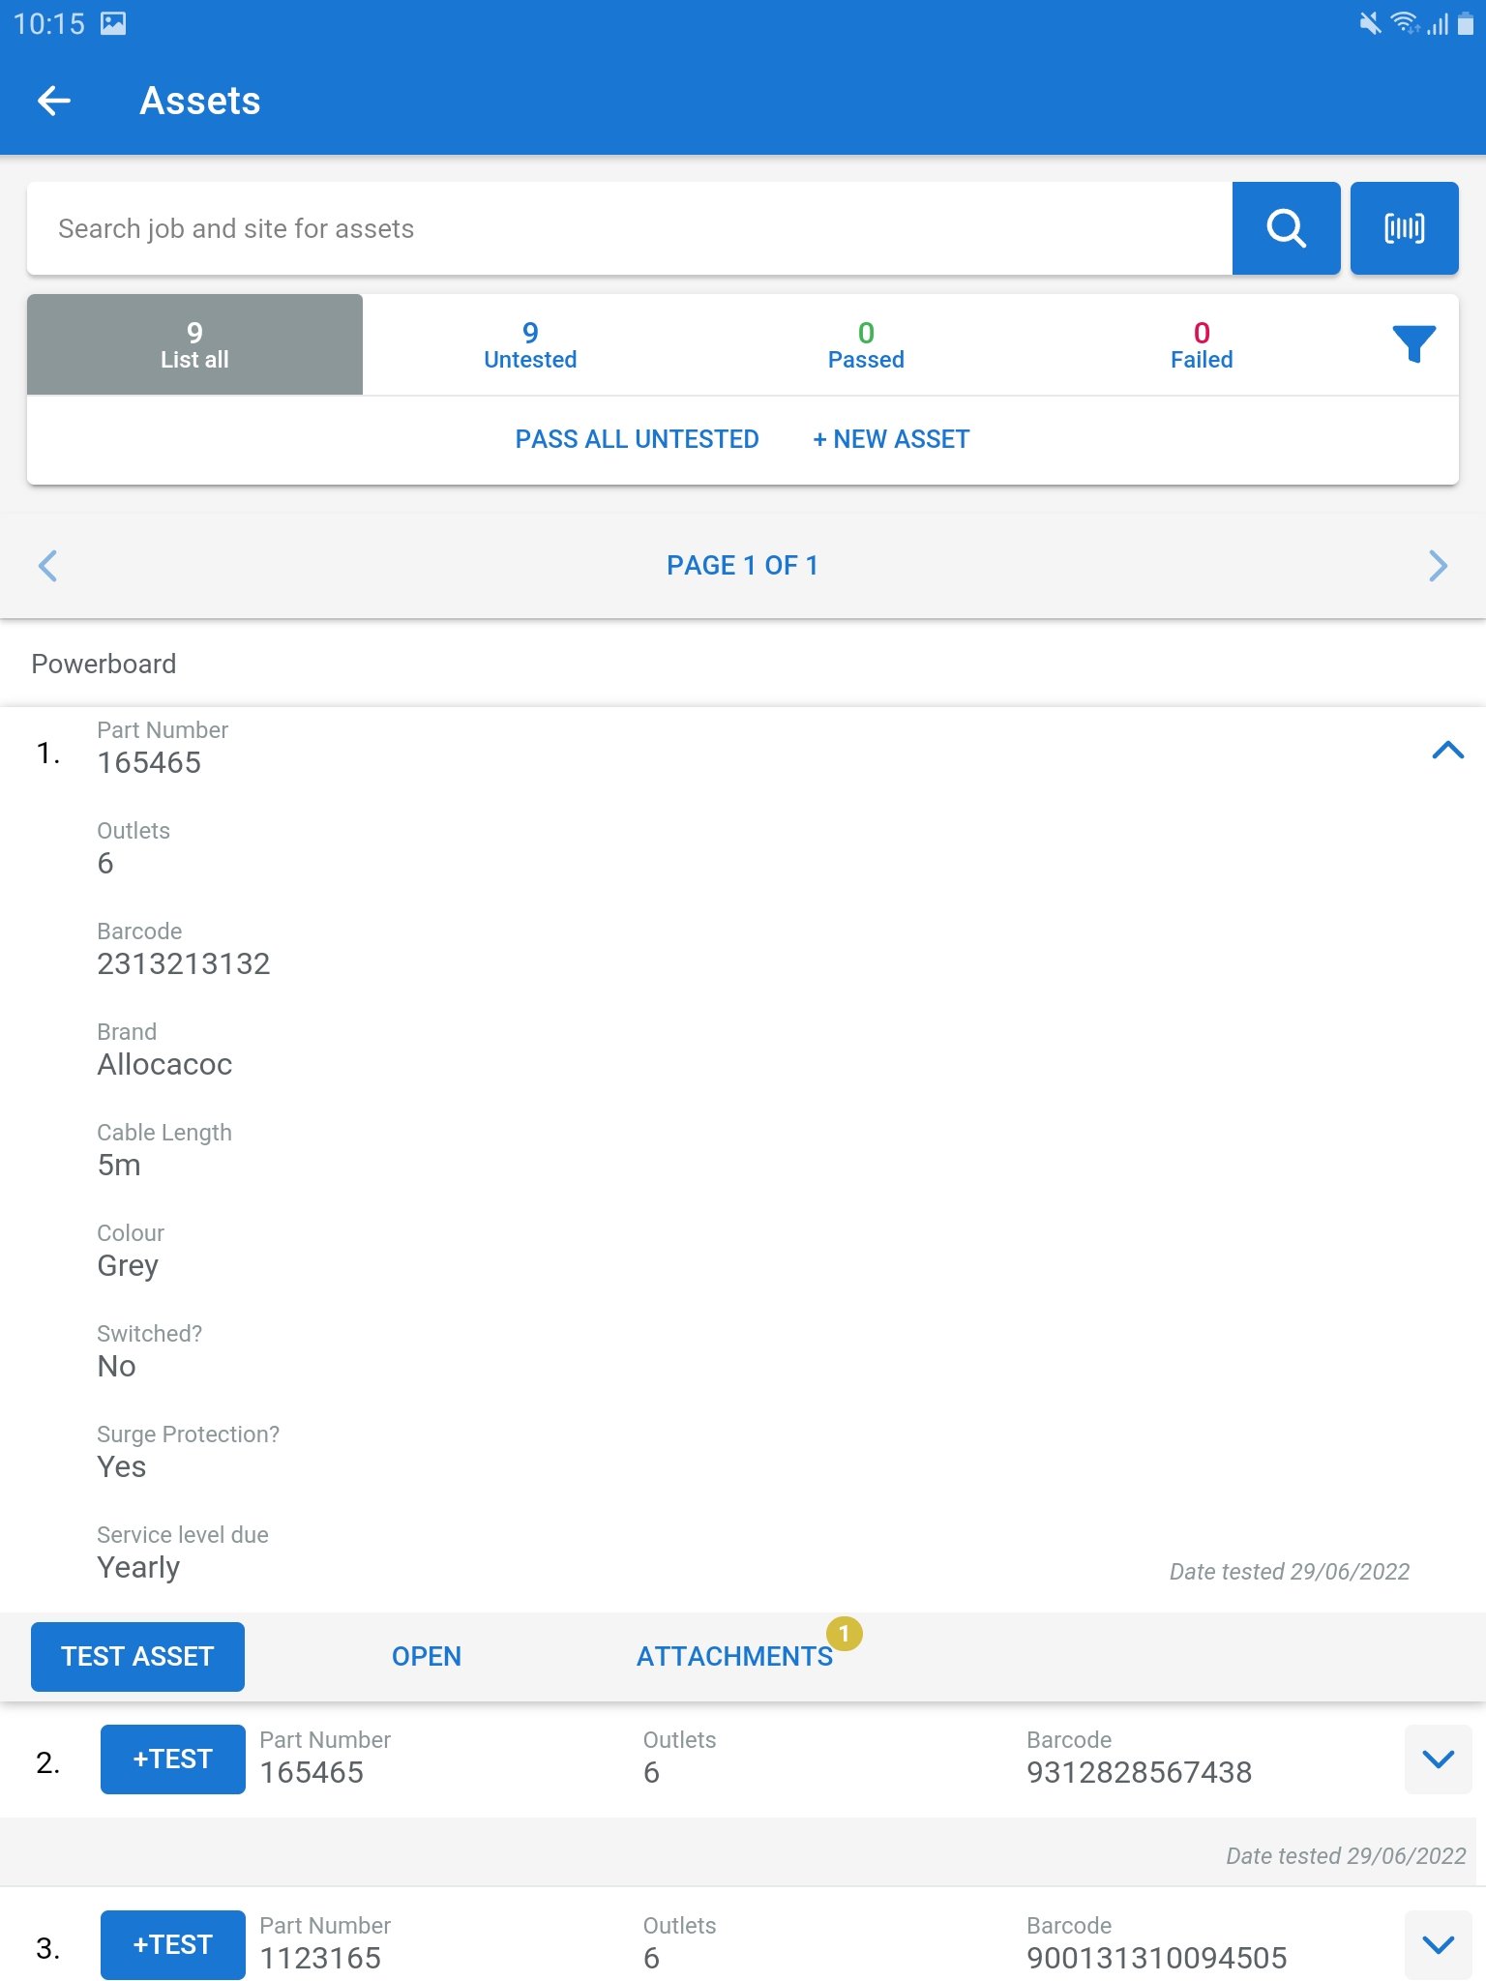Tap barcode value 2313213132
The image size is (1486, 1981).
(184, 964)
